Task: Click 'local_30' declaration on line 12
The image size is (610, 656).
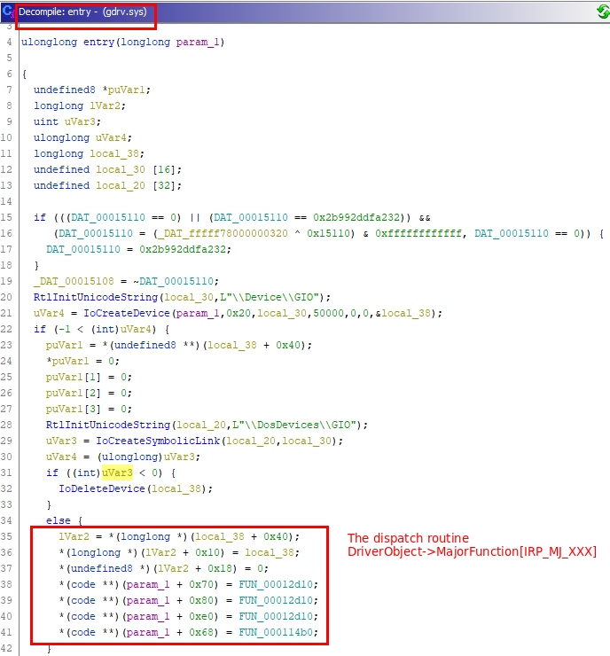Action: (121, 170)
